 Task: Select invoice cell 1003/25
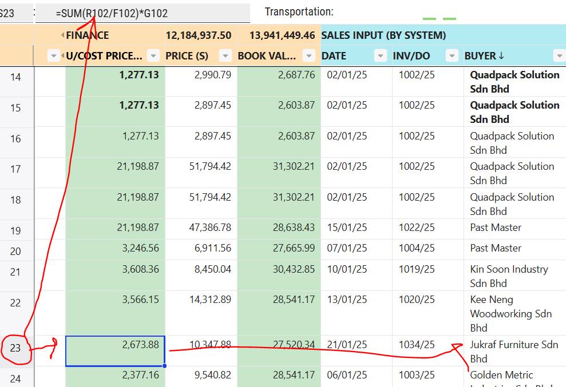point(428,377)
